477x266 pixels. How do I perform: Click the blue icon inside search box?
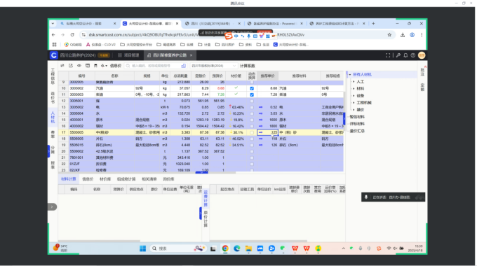[184, 66]
